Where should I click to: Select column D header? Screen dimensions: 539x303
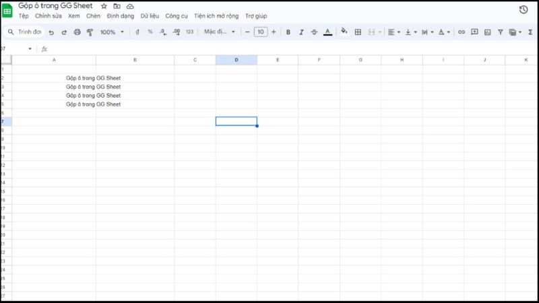236,60
